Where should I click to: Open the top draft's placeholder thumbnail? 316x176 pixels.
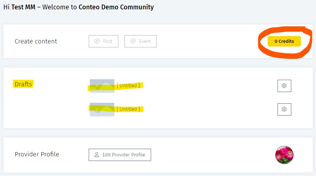(x=102, y=86)
